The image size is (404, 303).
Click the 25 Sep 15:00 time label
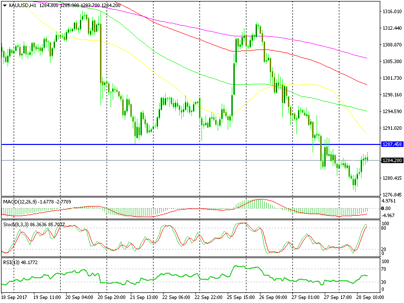[x=241, y=297]
